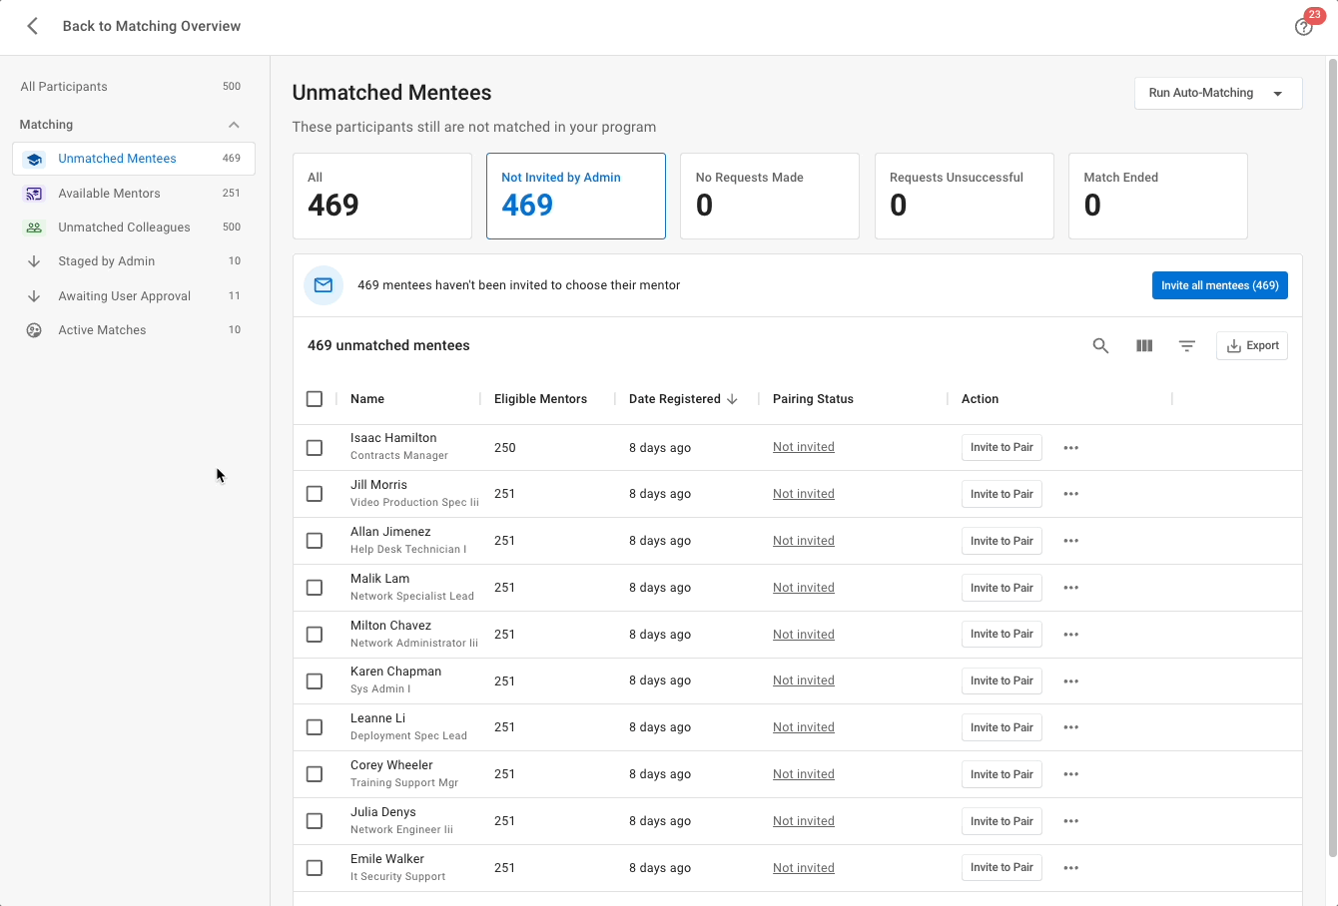Sort by Pairing Status column header
The width and height of the screenshot is (1338, 906).
[813, 399]
